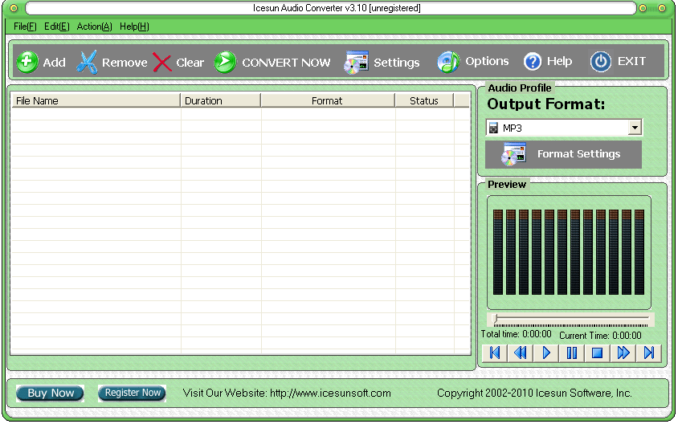
Task: Open Format Settings button
Action: (563, 154)
